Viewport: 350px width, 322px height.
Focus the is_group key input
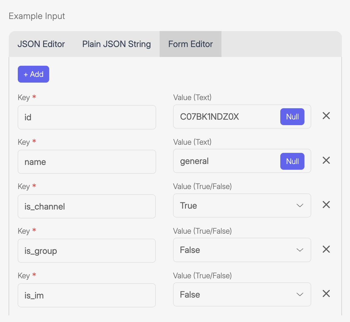click(87, 251)
